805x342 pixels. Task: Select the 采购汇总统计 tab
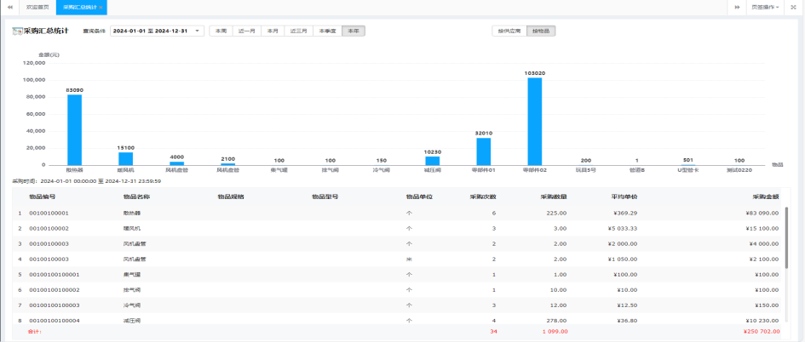[x=79, y=7]
